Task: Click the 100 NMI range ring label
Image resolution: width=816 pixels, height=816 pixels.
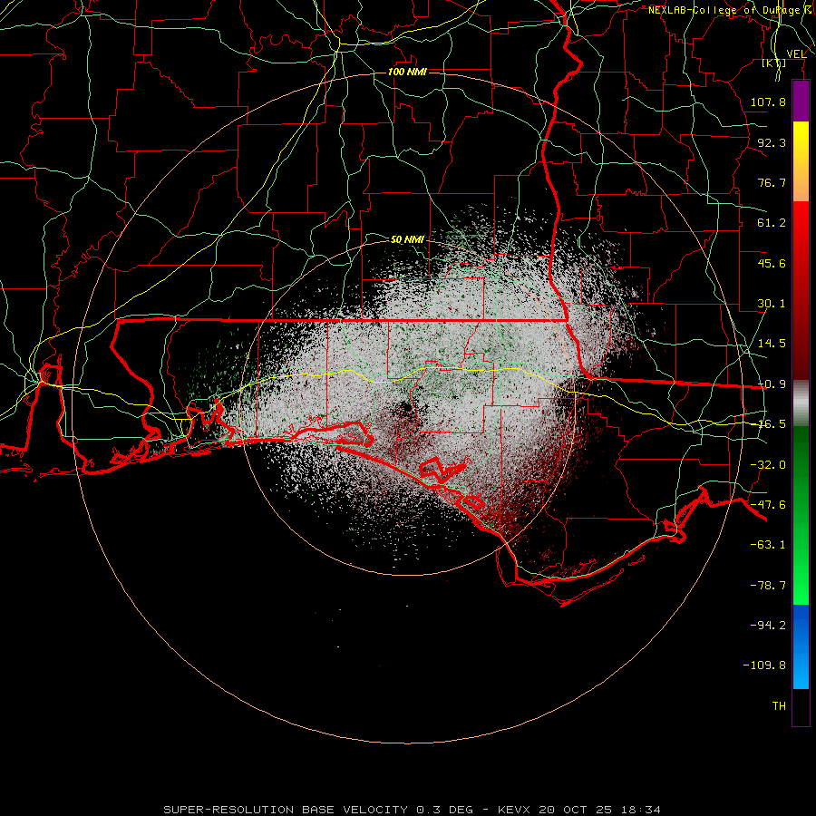Action: [x=407, y=72]
